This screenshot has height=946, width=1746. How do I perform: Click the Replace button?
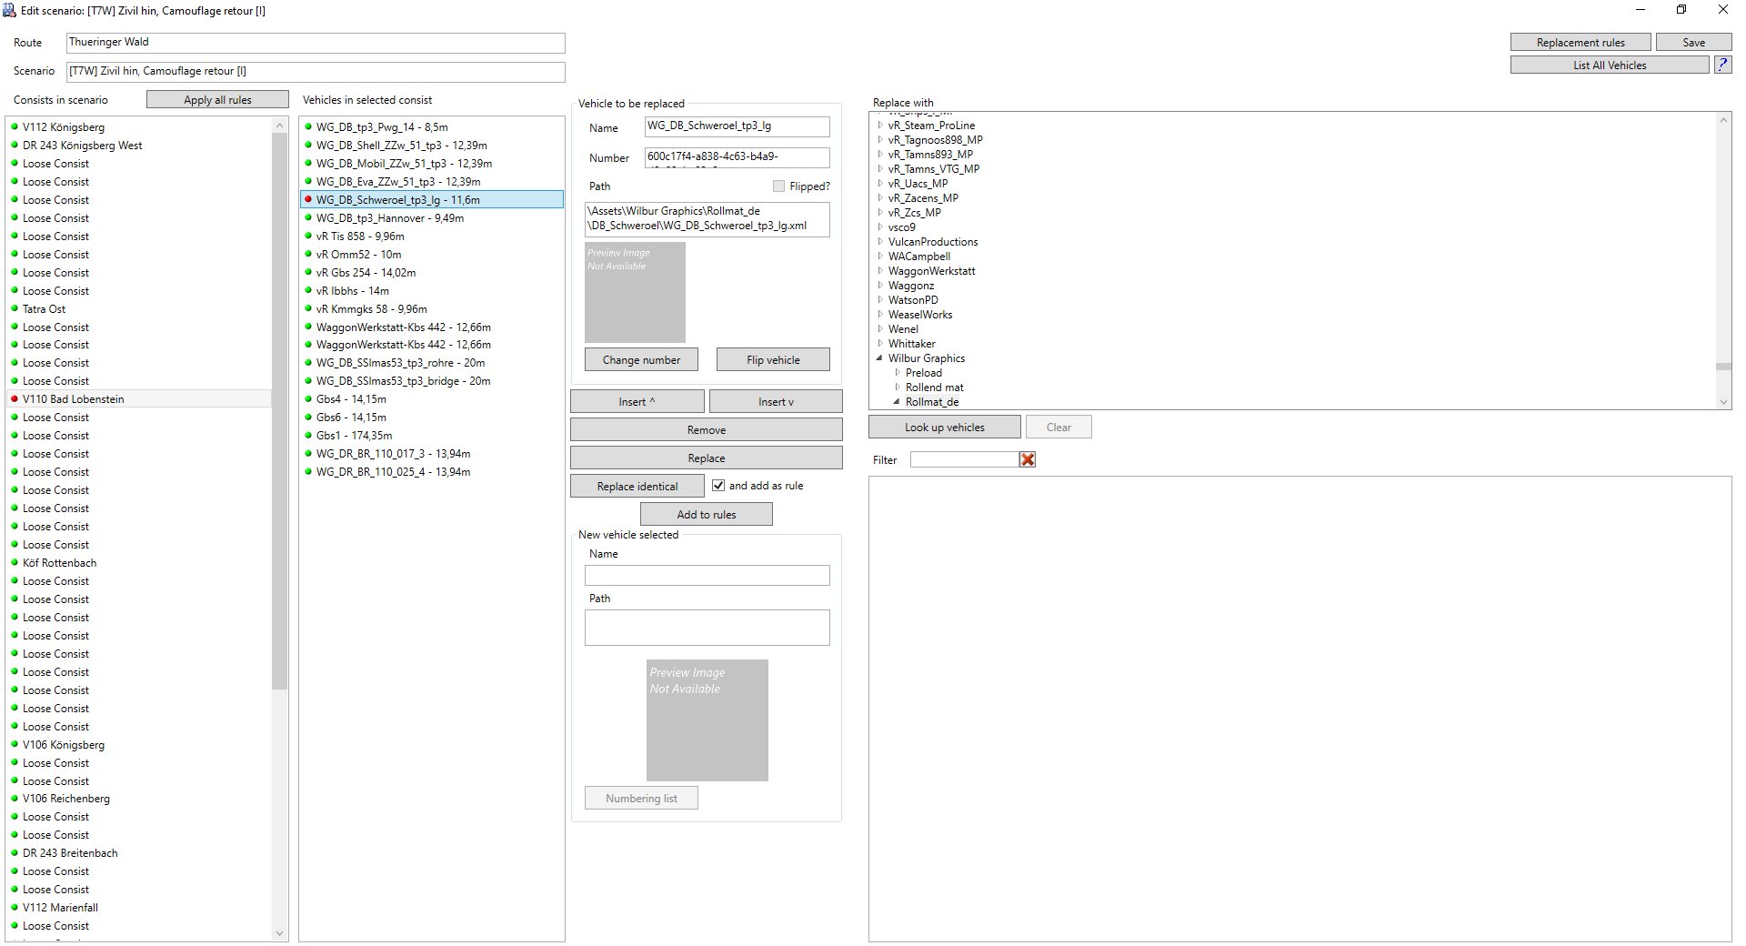click(x=707, y=458)
